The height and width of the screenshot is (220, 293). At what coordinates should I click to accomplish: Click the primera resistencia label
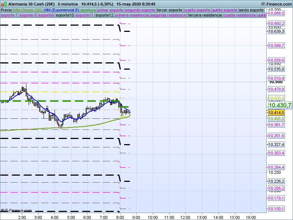[x=132, y=15]
